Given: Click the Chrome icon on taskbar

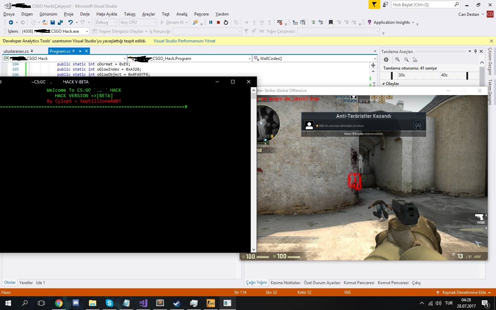Looking at the screenshot, I should 59,303.
